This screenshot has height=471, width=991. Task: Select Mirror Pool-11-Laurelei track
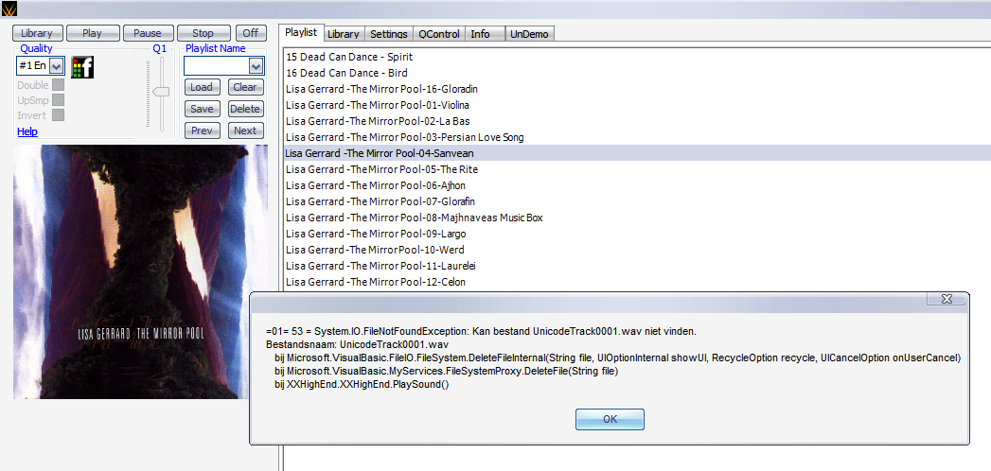pos(637,266)
